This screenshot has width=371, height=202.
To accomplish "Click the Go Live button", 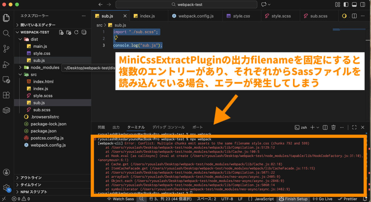I will [322, 199].
